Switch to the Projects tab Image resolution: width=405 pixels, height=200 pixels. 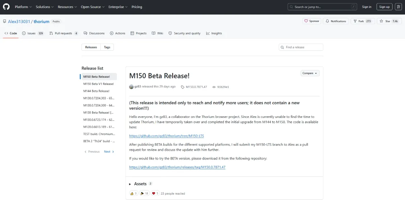138,33
